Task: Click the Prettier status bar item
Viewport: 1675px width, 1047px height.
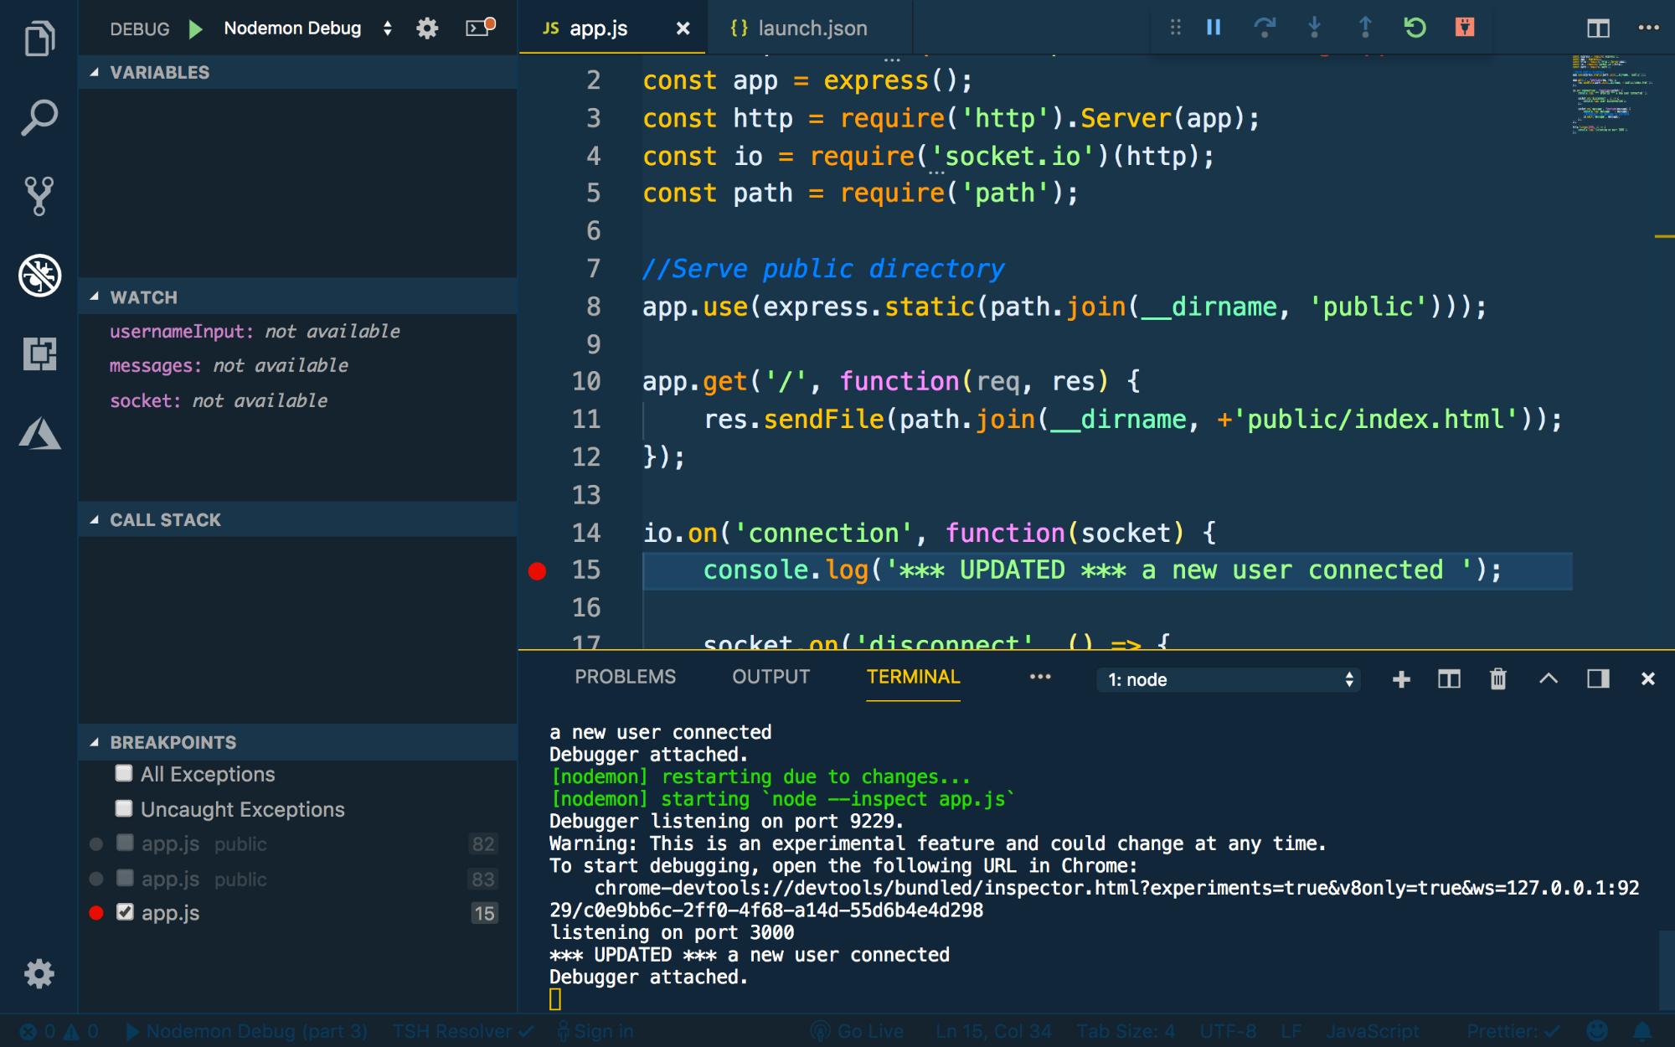Action: click(x=1513, y=1031)
